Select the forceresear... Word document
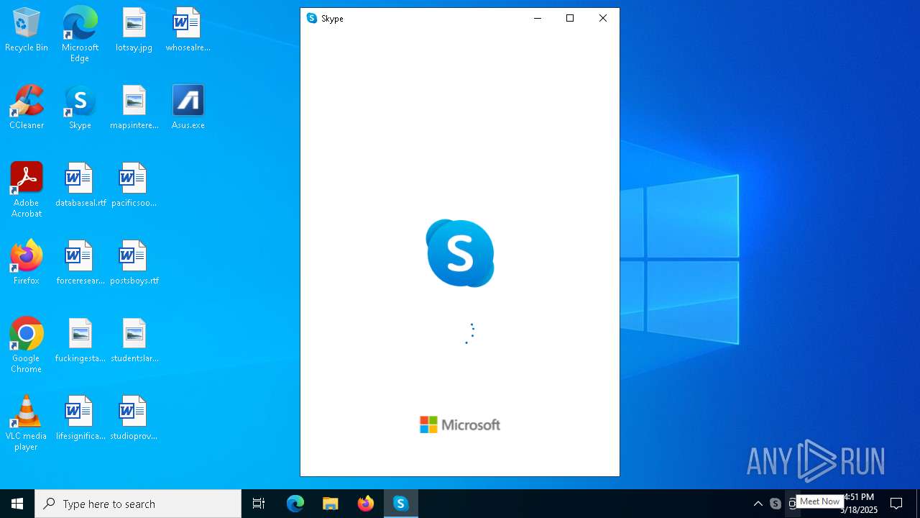920x518 pixels. pos(80,263)
